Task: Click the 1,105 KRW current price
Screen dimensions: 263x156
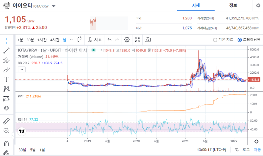Action: 20,20
